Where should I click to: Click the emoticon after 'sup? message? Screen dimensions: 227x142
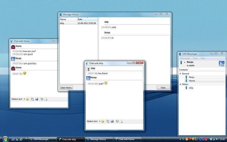click(x=106, y=83)
